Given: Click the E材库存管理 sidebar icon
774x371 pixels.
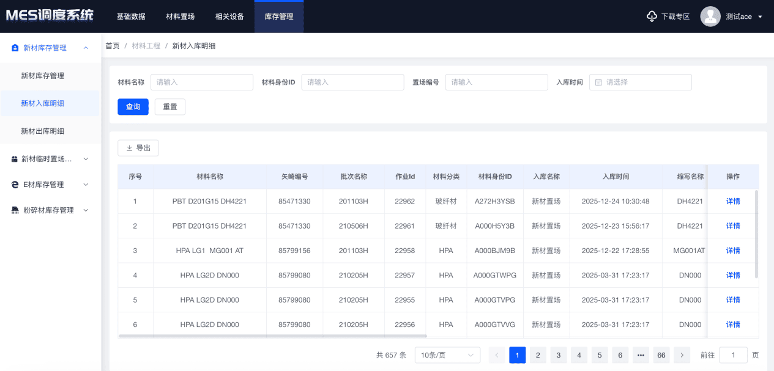Looking at the screenshot, I should pos(15,185).
